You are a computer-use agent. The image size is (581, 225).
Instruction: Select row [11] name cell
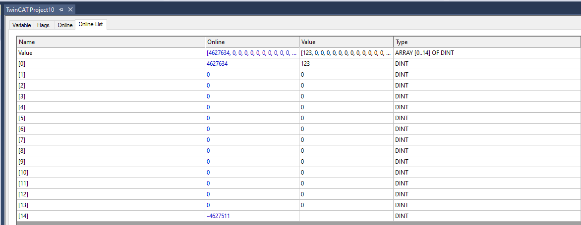[x=111, y=183]
